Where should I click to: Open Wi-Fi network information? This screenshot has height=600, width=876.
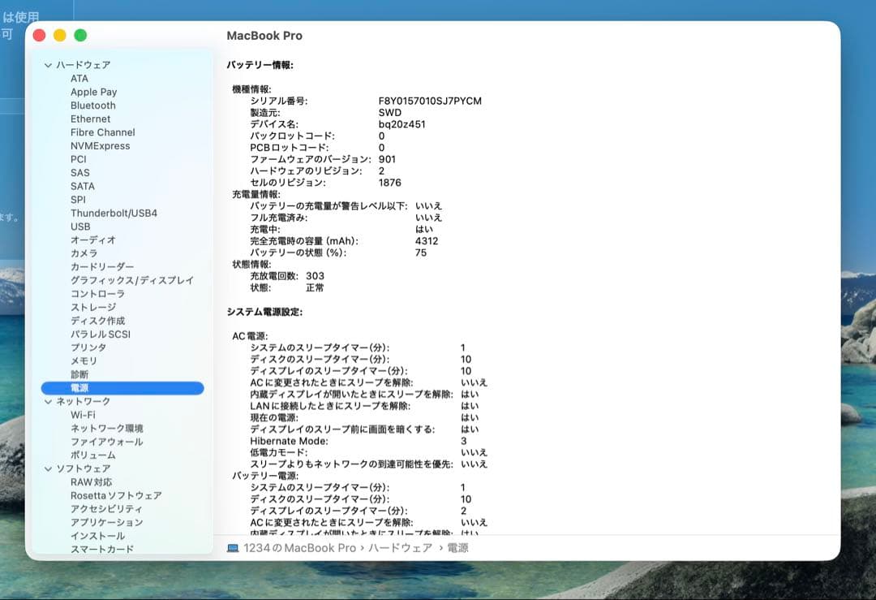pos(83,415)
